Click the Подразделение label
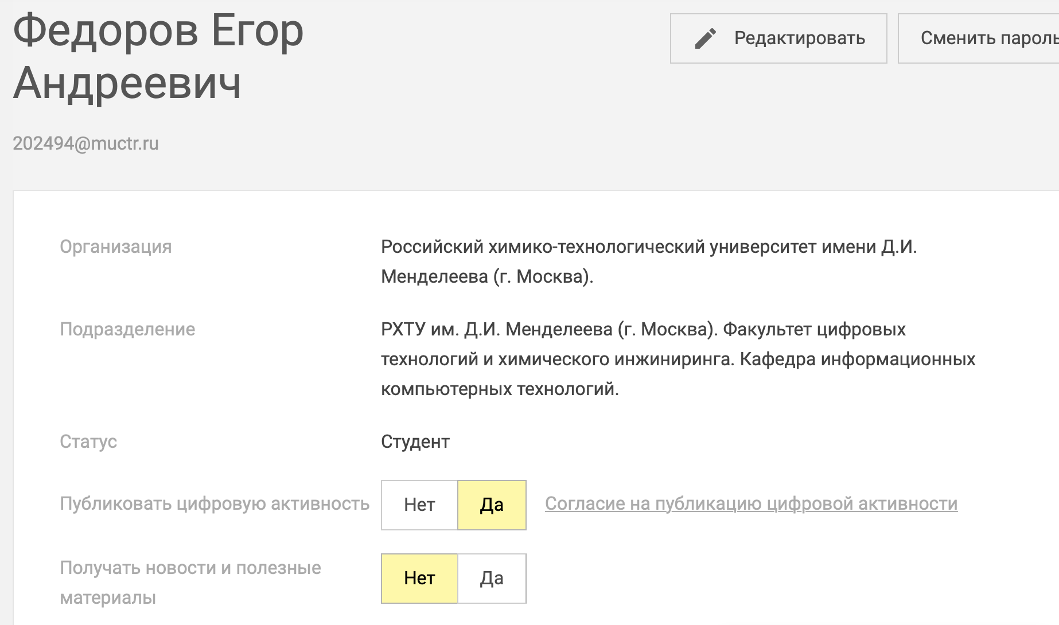 [127, 329]
